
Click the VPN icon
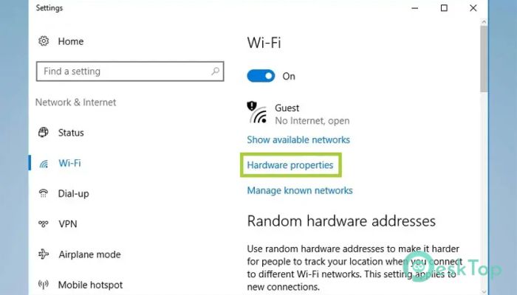(x=43, y=224)
